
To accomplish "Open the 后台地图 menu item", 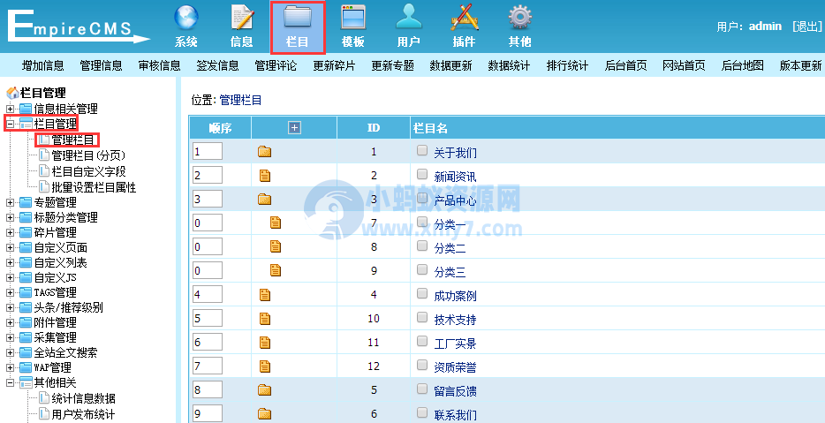I will [742, 65].
